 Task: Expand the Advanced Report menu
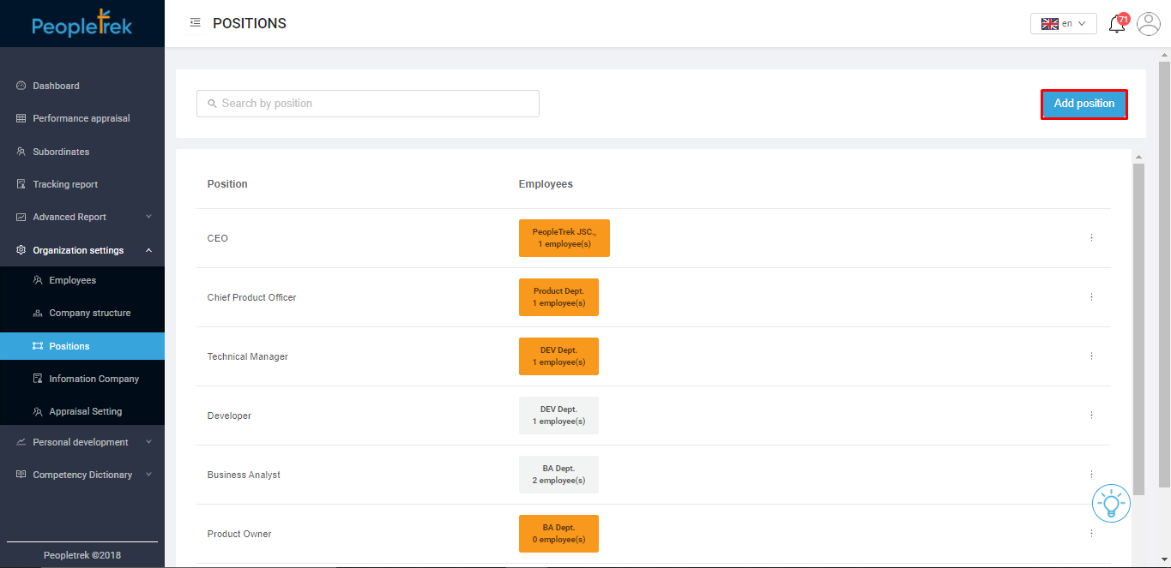[x=82, y=218]
